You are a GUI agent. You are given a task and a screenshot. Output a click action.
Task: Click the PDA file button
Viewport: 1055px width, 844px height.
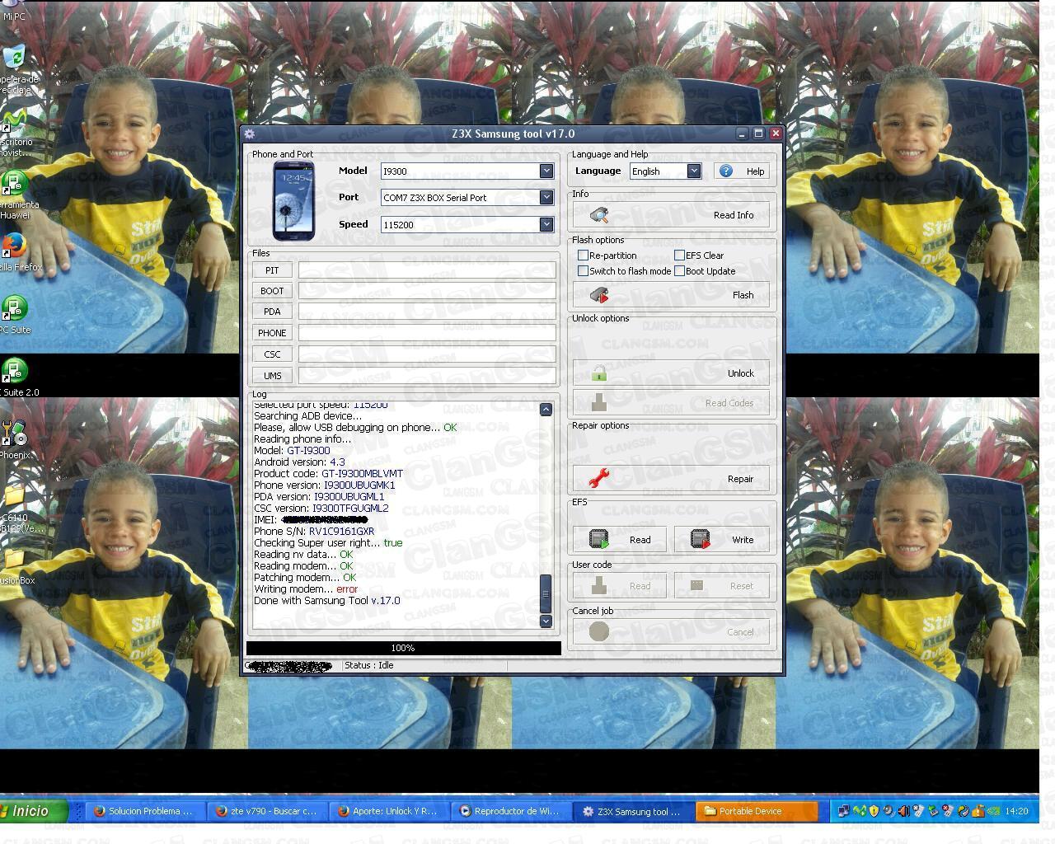272,312
